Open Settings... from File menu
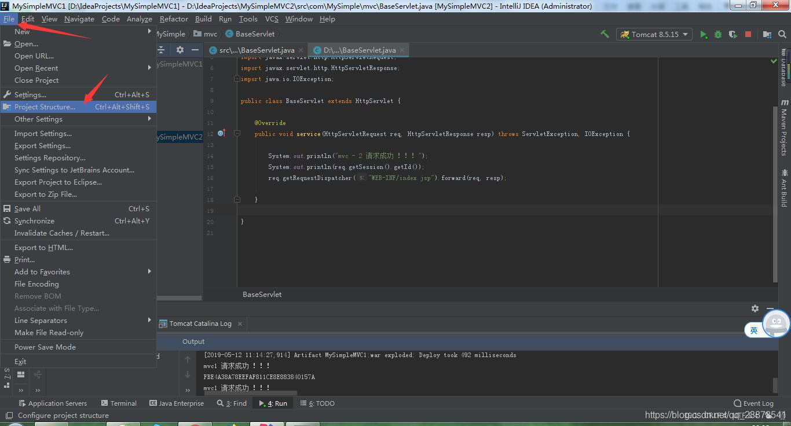Image resolution: width=791 pixels, height=426 pixels. pos(78,94)
